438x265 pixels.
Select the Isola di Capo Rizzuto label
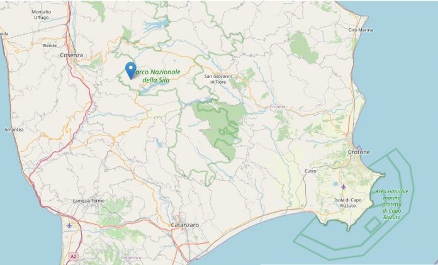348,203
